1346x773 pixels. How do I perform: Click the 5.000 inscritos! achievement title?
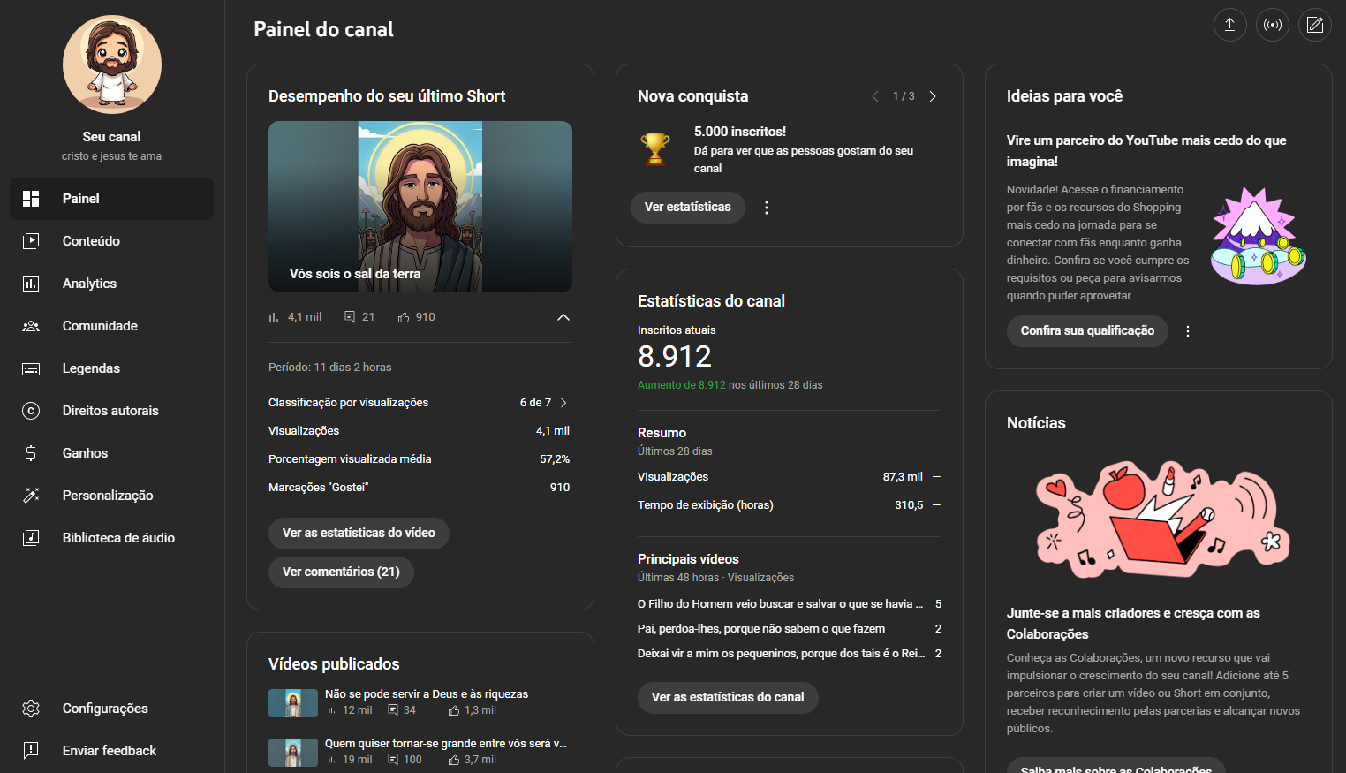tap(740, 132)
